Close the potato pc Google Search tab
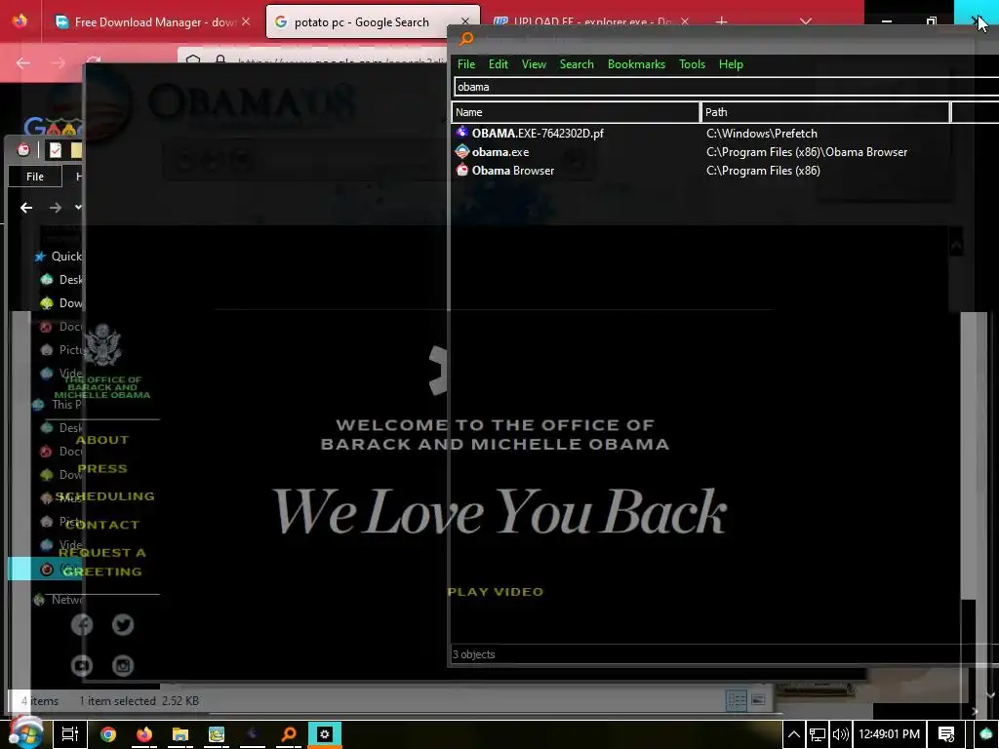 [465, 21]
